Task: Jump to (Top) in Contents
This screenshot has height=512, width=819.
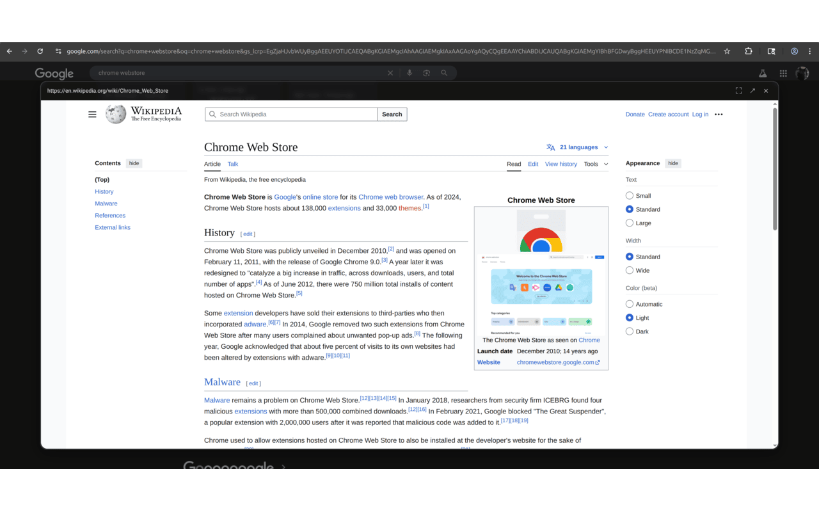Action: coord(102,180)
